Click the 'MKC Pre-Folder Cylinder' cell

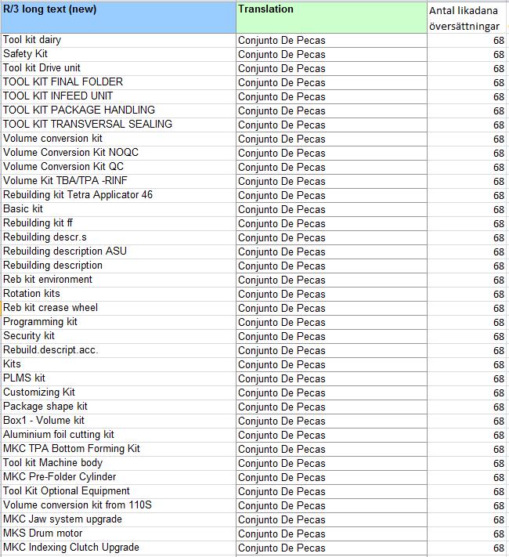[118, 477]
